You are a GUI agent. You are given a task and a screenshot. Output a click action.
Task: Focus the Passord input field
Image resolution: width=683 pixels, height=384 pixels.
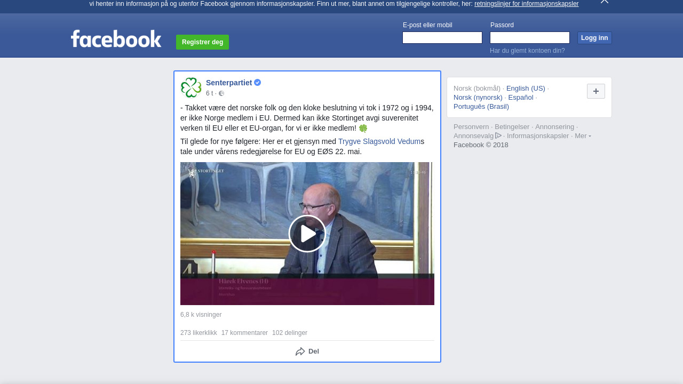(x=530, y=37)
